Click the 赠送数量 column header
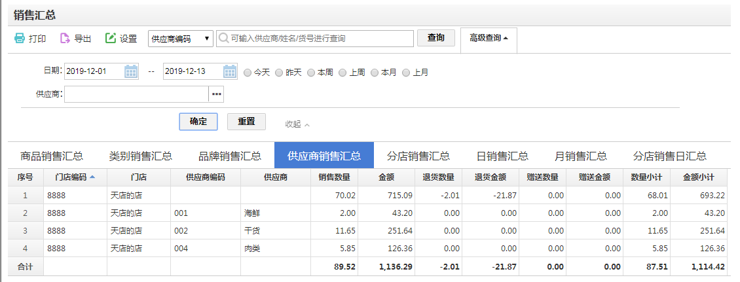Screen dimensions: 740x282 click(x=542, y=177)
